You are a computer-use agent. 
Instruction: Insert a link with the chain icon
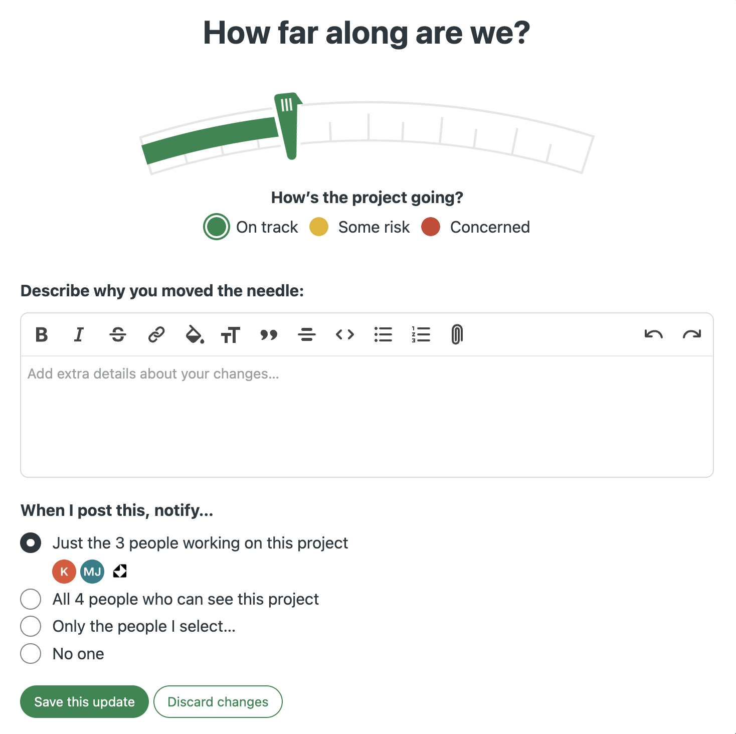(156, 334)
